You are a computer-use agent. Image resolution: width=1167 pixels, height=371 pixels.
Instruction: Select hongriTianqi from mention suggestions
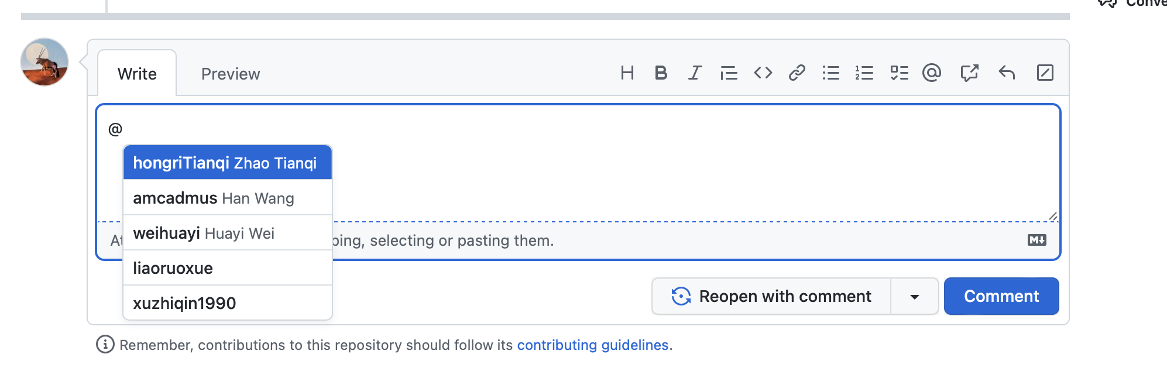pyautogui.click(x=227, y=163)
